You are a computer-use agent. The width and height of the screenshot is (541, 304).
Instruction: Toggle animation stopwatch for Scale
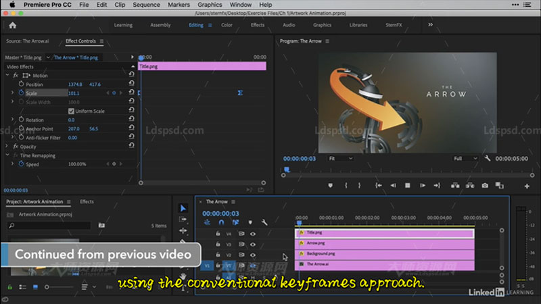pyautogui.click(x=22, y=93)
